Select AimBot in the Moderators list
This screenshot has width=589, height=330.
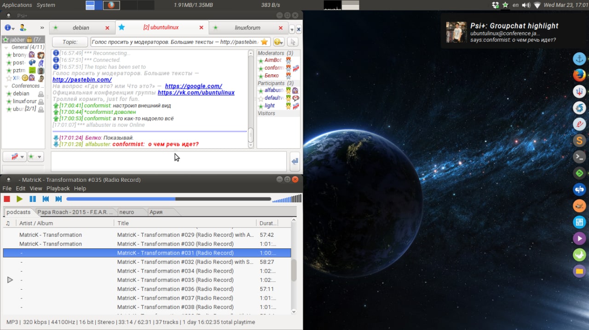(x=278, y=60)
